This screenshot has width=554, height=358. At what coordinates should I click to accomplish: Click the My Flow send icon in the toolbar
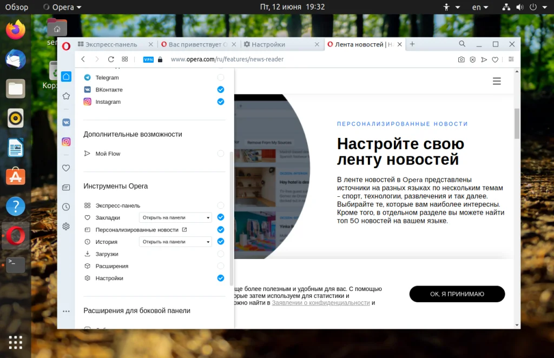(x=484, y=59)
